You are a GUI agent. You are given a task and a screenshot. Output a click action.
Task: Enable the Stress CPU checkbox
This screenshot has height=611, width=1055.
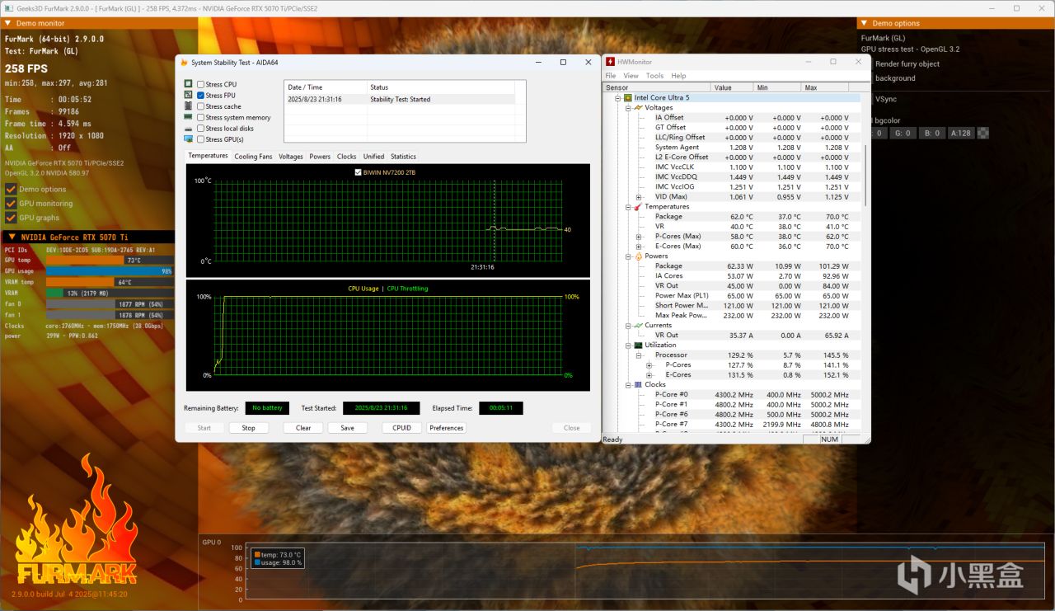pos(201,84)
